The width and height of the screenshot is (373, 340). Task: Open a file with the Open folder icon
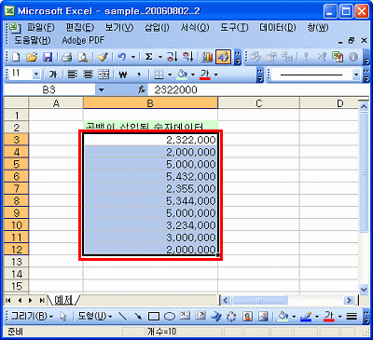pyautogui.click(x=32, y=57)
